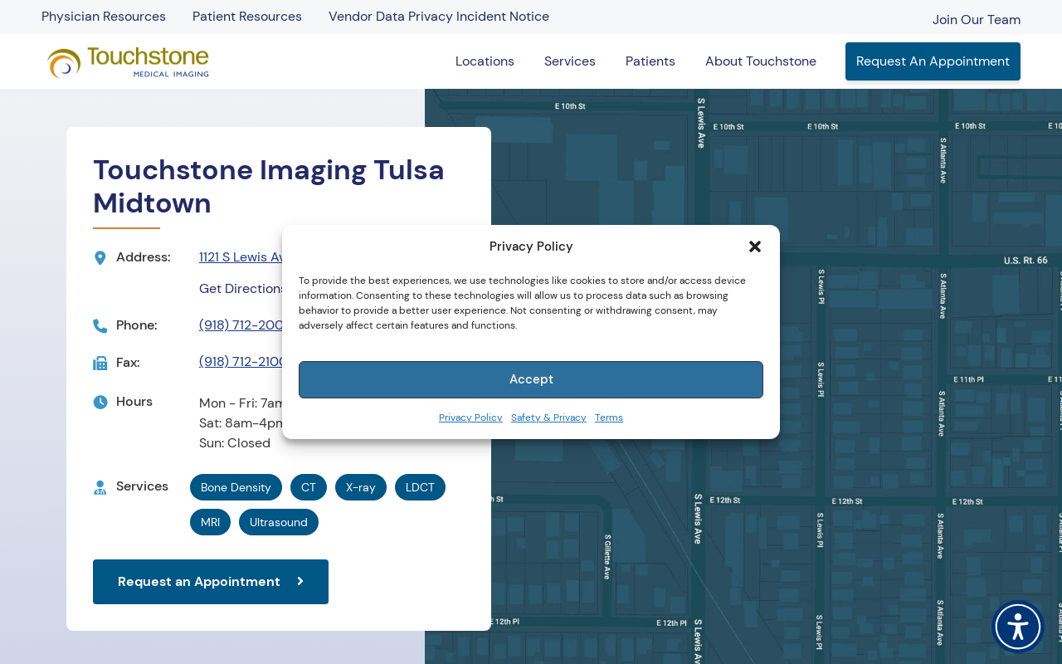Open the Patients menu
The image size is (1062, 664).
coord(650,61)
